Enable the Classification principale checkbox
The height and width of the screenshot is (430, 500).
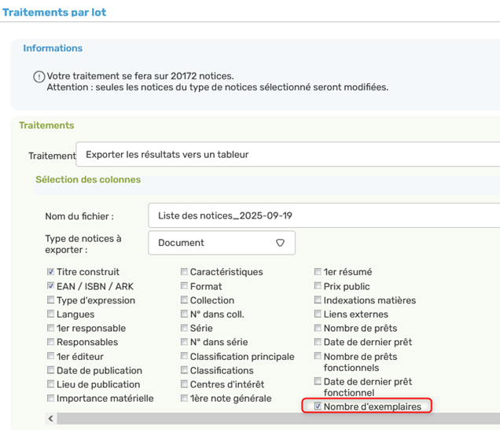tap(184, 357)
